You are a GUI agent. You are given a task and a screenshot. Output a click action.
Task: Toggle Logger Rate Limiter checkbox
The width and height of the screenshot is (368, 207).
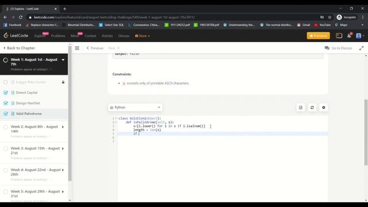click(6, 82)
